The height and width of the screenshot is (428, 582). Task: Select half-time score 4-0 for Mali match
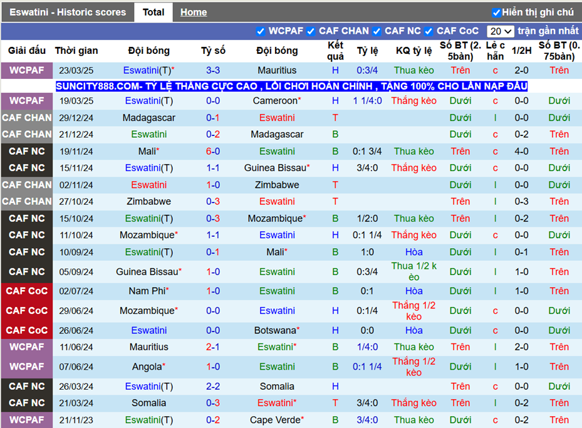click(521, 152)
